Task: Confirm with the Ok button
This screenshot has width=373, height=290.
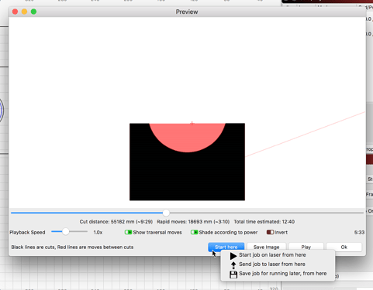Action: (x=344, y=247)
